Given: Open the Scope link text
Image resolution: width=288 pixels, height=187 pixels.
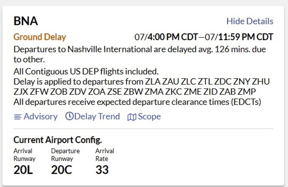Looking at the screenshot, I should 149,117.
